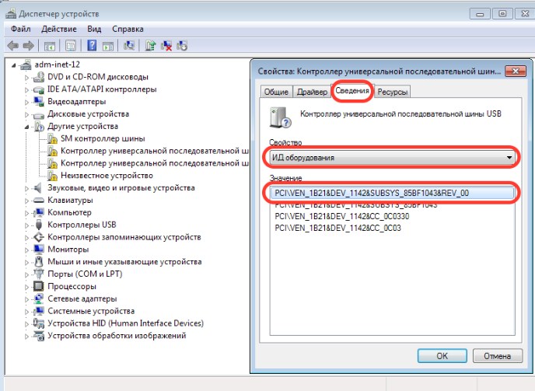535x391 pixels.
Task: Expand the Видеоадаптеры category
Action: point(26,102)
